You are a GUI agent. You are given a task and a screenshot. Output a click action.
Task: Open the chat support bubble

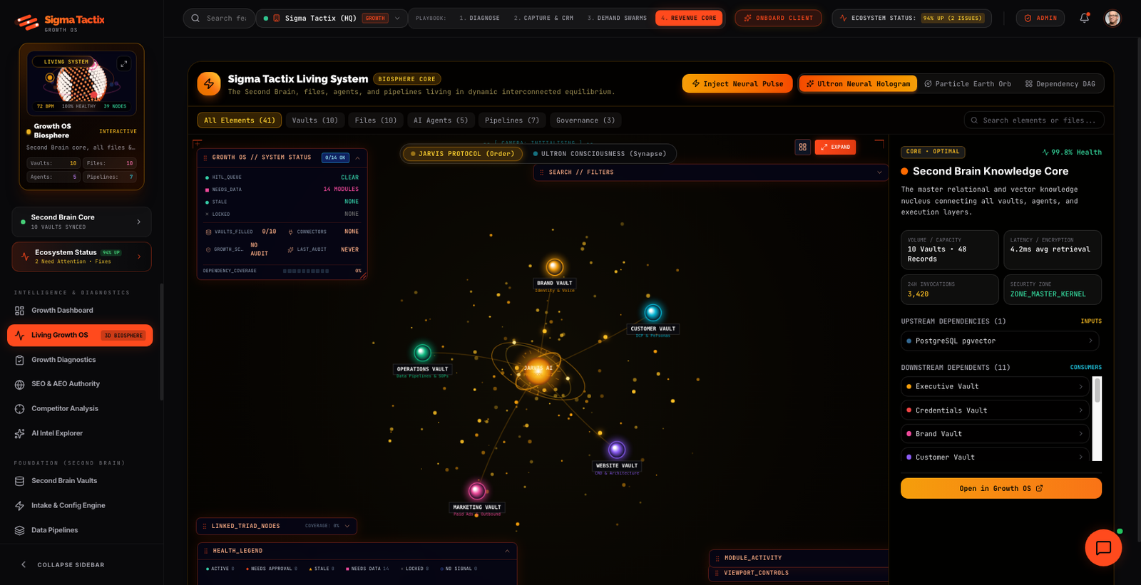1103,547
